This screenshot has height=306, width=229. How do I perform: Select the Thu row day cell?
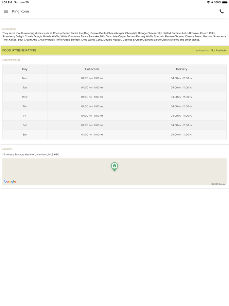pos(25,106)
